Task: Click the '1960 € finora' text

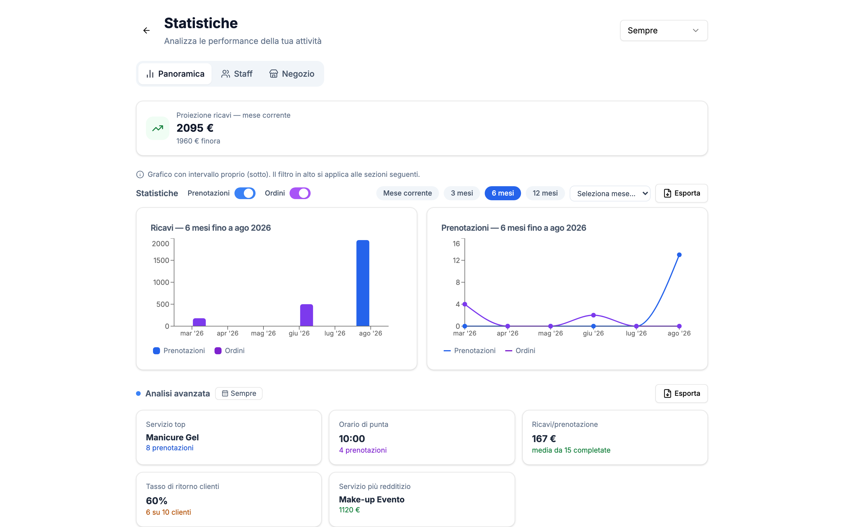Action: [198, 141]
